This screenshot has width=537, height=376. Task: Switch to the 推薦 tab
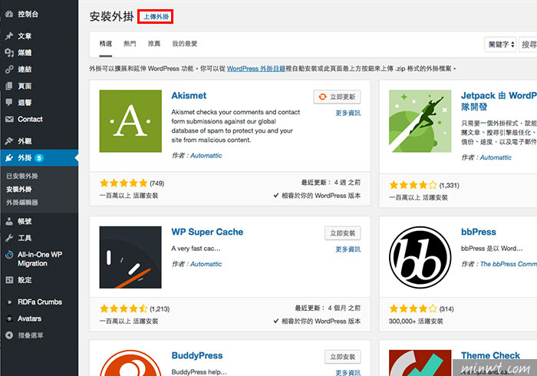pyautogui.click(x=153, y=44)
